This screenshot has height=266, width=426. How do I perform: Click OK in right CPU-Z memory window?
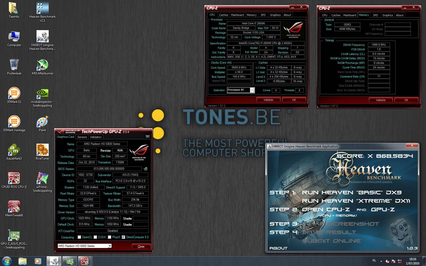[406, 100]
